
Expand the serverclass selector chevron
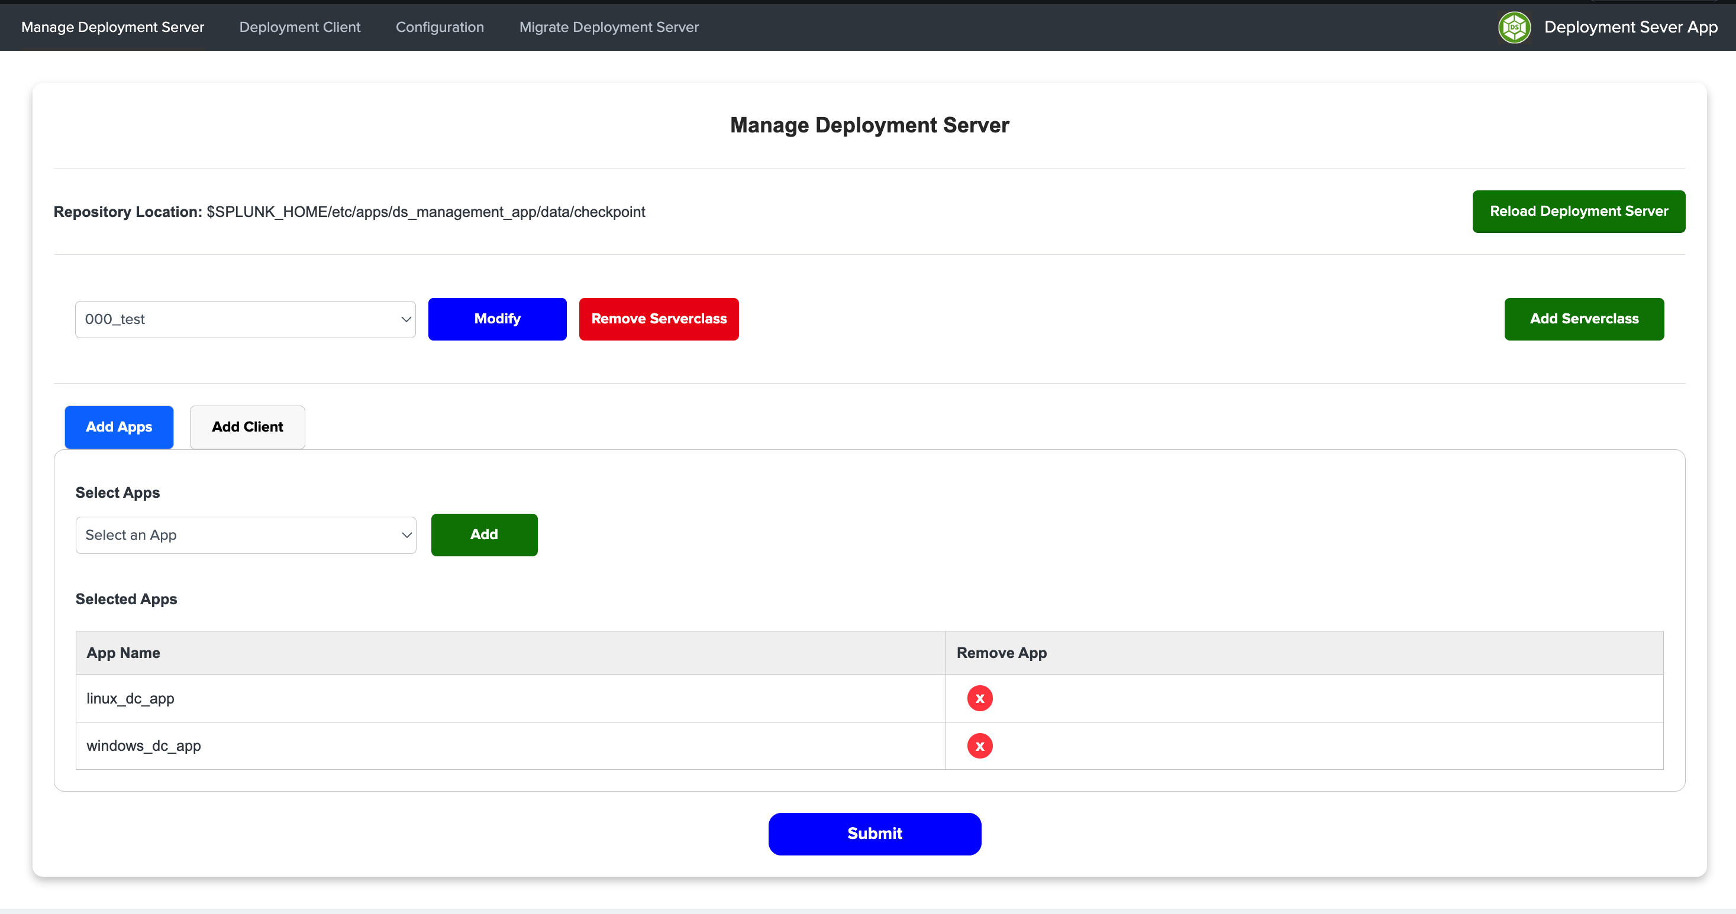[x=405, y=319]
